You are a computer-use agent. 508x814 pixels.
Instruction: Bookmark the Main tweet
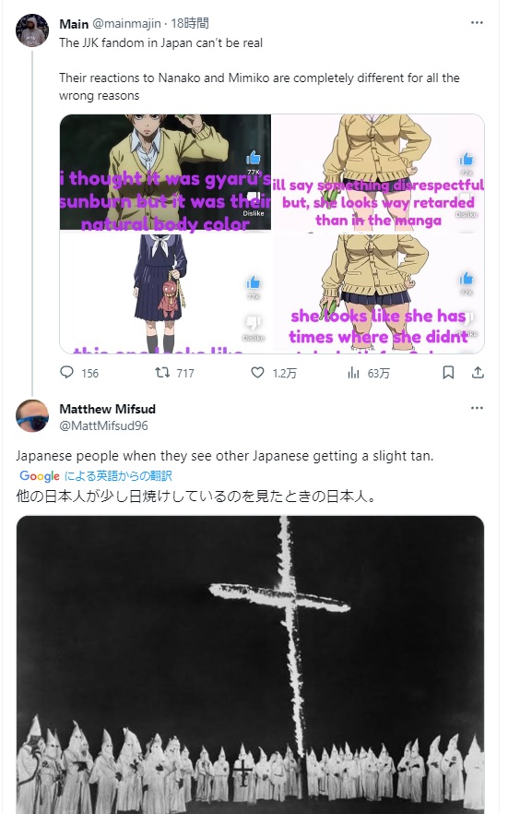click(x=448, y=372)
